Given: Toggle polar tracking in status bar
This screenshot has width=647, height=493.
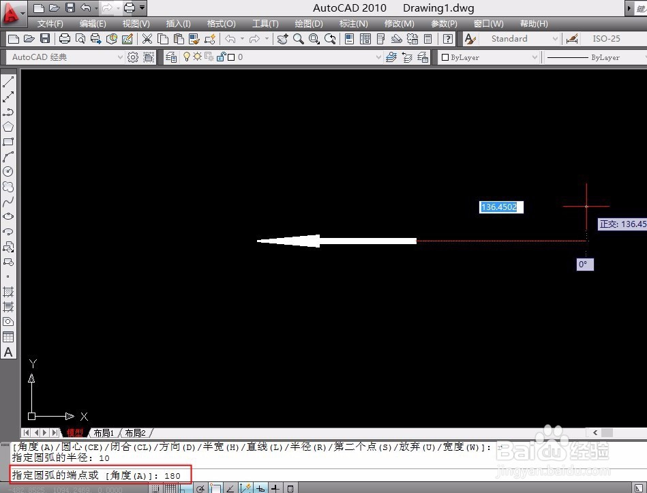Looking at the screenshot, I should point(200,488).
